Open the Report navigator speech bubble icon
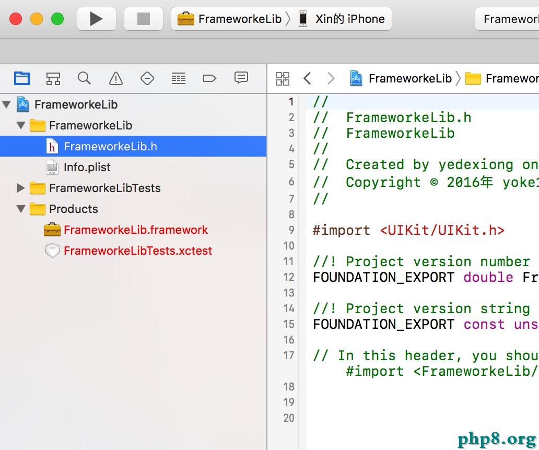 (x=241, y=78)
